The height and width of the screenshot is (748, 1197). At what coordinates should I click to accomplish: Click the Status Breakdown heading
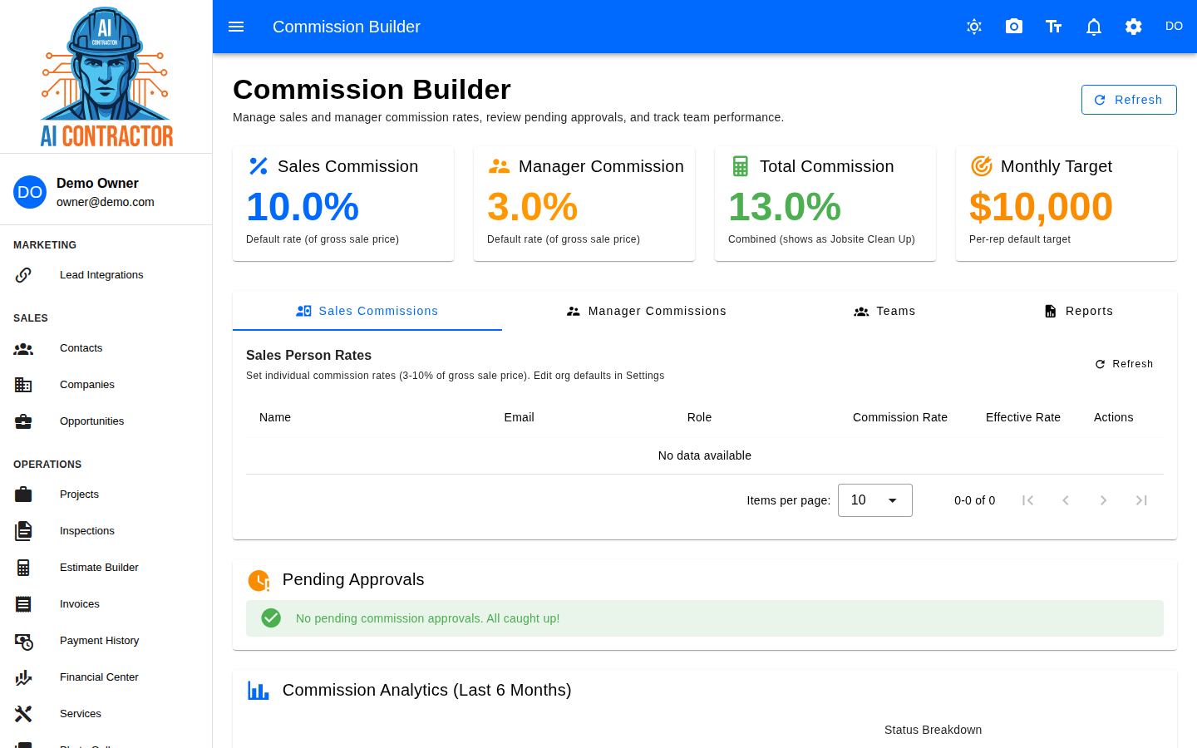tap(933, 730)
